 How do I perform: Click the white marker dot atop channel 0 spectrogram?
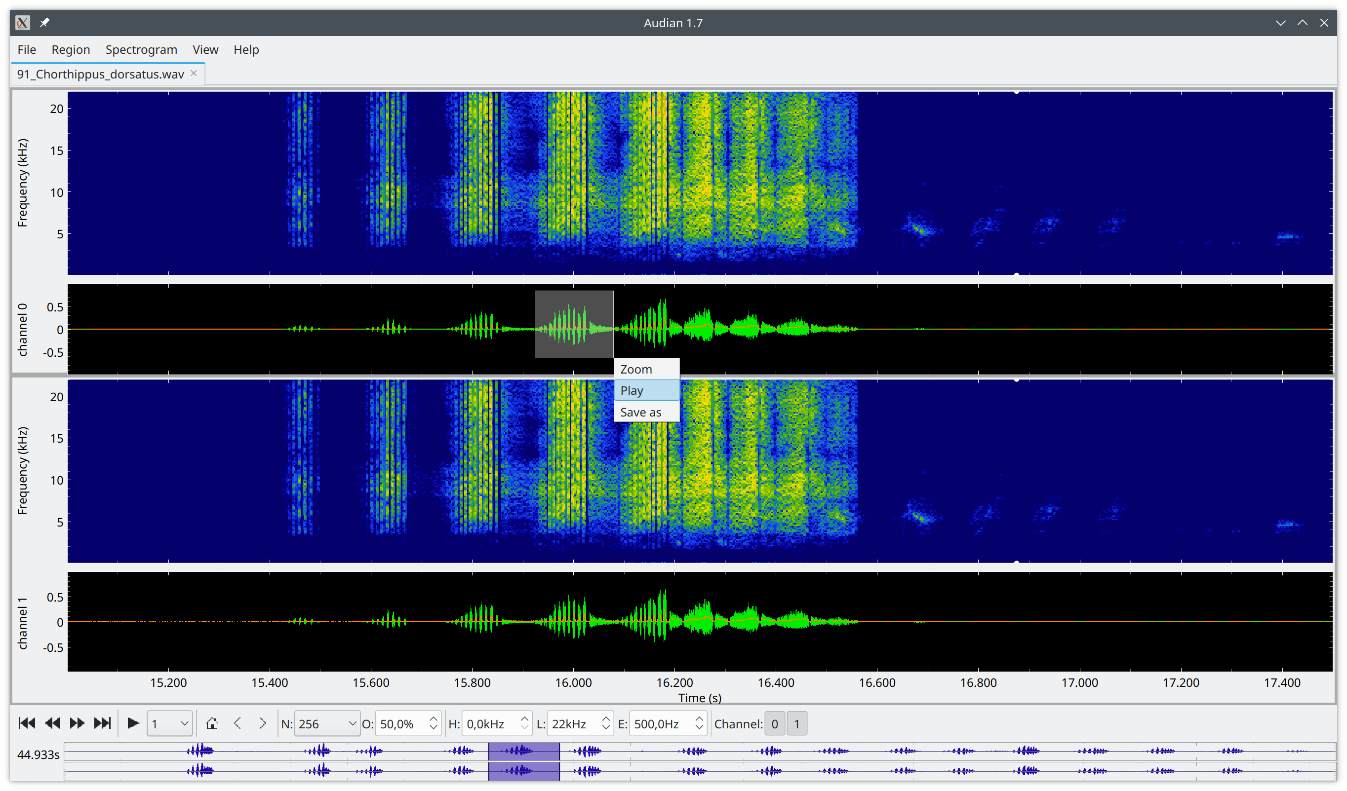[1017, 92]
